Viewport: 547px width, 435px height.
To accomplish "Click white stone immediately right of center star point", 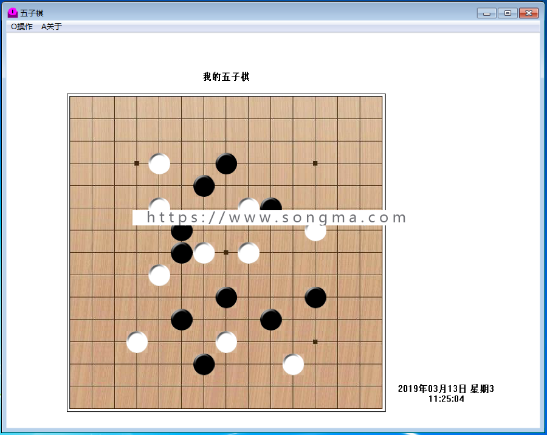I will click(249, 253).
